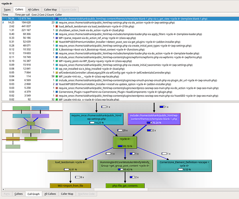Select the php::file_get_contents graph node
The image size is (239, 199).
coord(125,185)
